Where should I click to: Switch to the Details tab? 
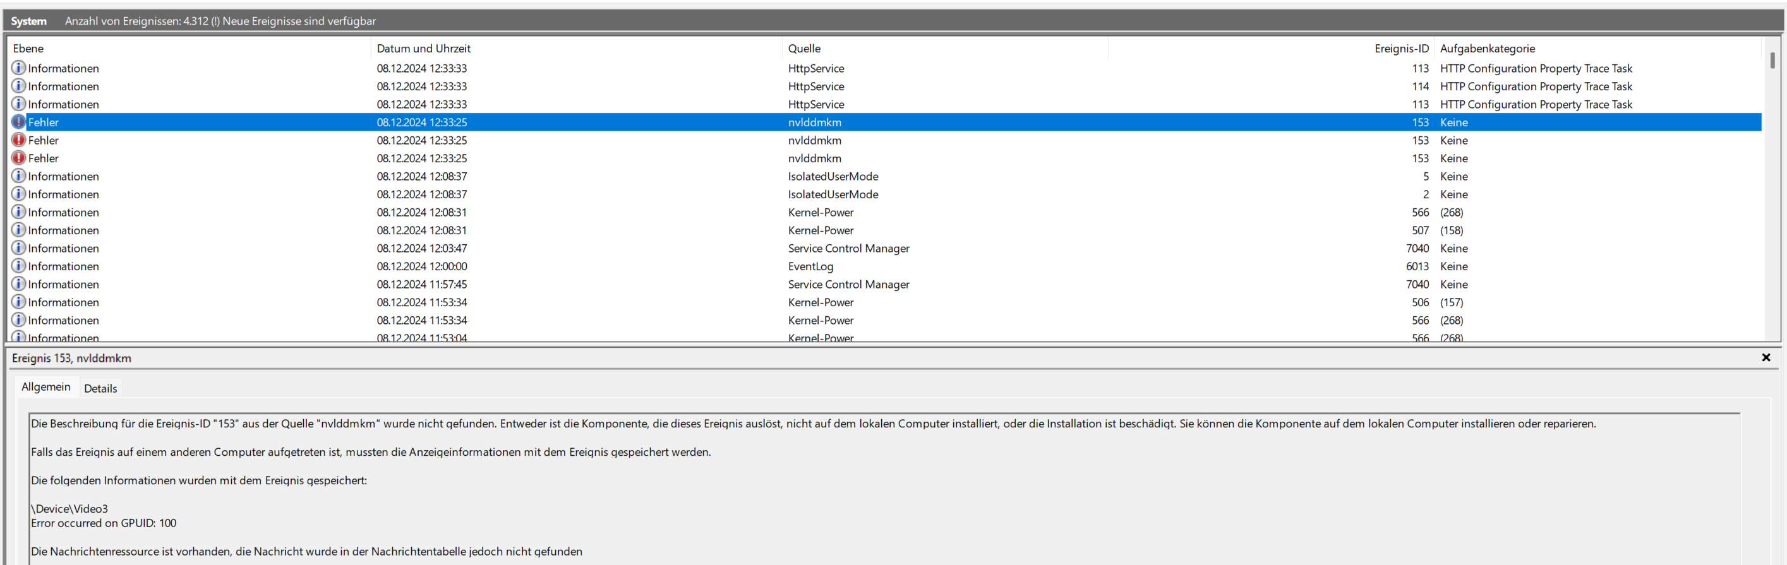(100, 388)
